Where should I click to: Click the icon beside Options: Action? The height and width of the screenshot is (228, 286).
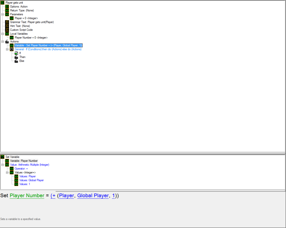tap(7, 6)
